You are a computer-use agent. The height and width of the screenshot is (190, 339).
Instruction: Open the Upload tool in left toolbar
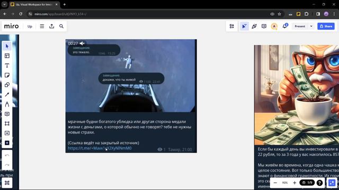click(7, 134)
